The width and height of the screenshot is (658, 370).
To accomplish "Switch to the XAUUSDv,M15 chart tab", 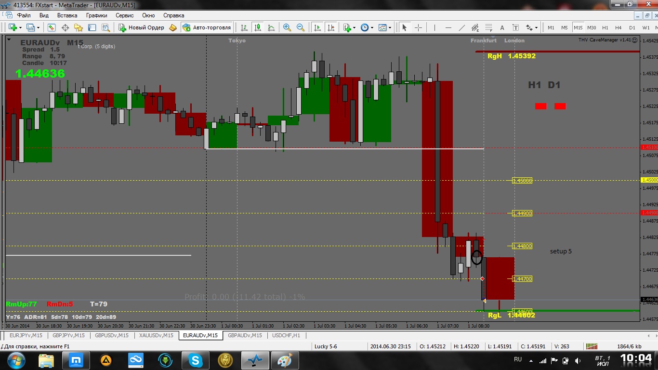I will [156, 335].
